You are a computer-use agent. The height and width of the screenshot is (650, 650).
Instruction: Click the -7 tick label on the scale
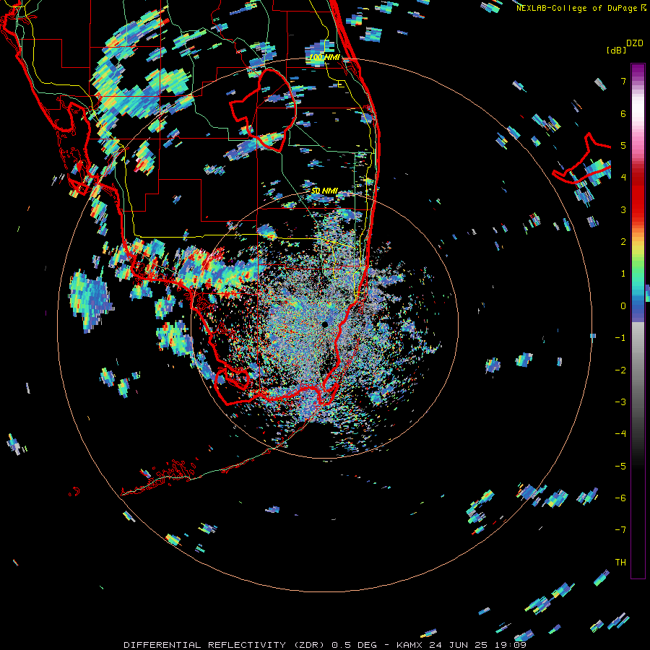point(620,530)
